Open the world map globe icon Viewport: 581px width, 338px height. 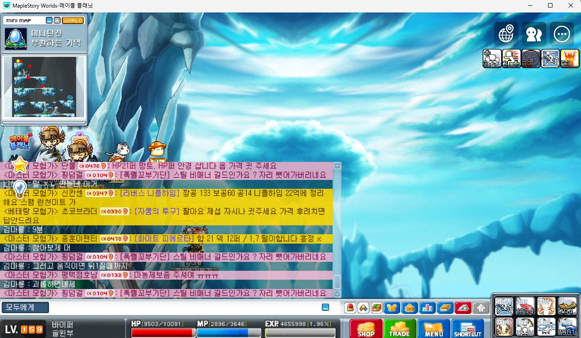click(x=506, y=34)
